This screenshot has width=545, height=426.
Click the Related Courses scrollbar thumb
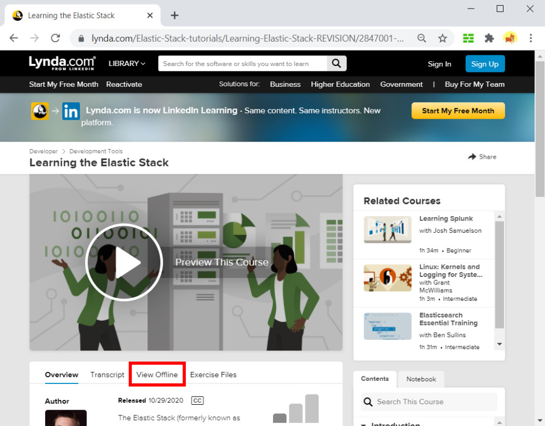point(499,275)
